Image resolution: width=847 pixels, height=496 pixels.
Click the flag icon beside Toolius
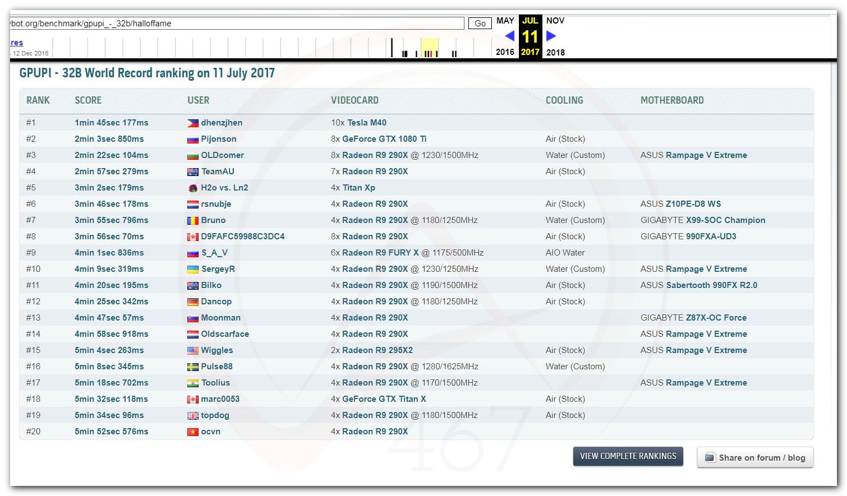pos(192,383)
